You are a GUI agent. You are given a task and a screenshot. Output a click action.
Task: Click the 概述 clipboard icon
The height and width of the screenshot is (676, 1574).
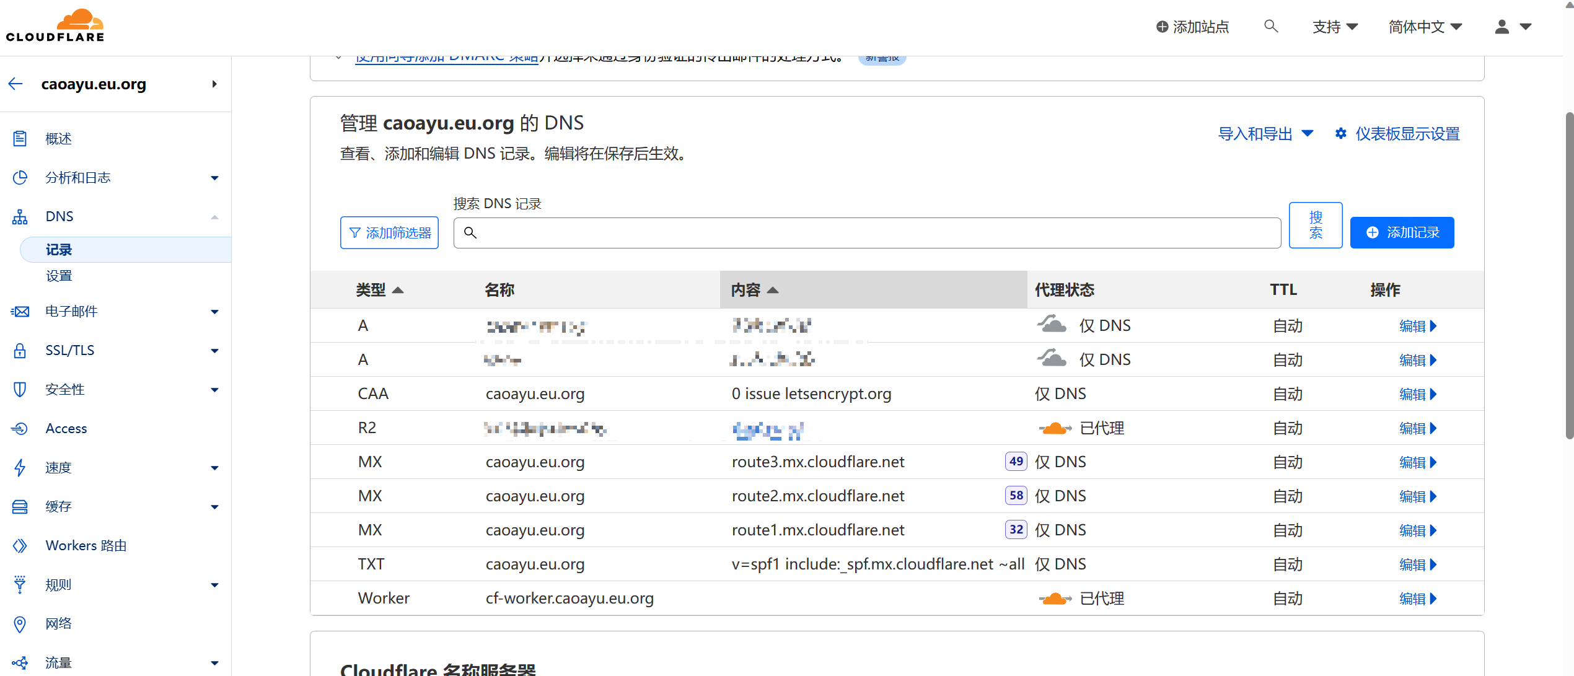(x=20, y=139)
